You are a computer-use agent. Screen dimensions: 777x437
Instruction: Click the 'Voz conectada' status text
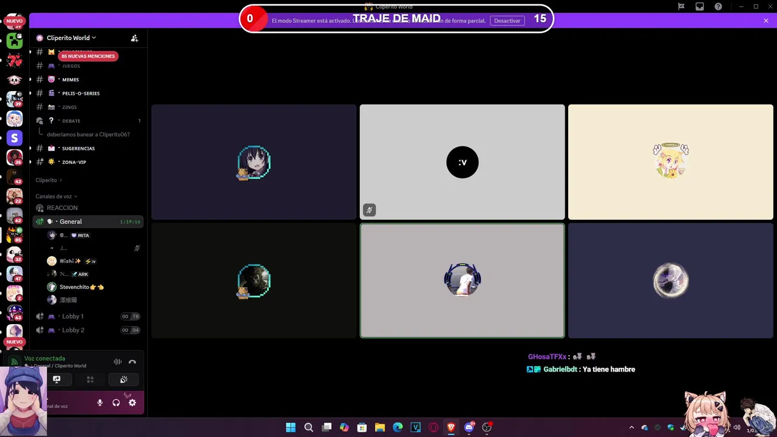(45, 359)
